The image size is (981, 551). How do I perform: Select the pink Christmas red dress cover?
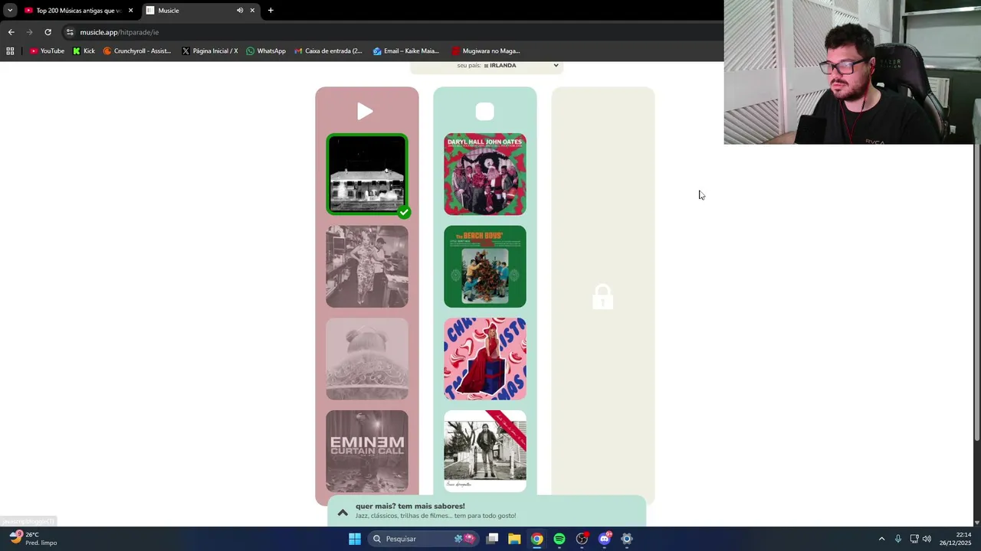(485, 359)
